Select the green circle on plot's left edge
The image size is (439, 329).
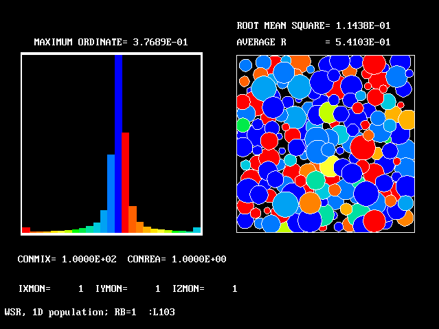243,125
